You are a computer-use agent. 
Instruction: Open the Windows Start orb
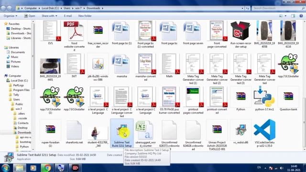pyautogui.click(x=5, y=168)
